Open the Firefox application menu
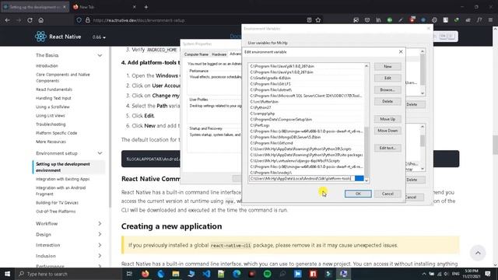Viewport: 498px width, 280px height. coord(490,20)
